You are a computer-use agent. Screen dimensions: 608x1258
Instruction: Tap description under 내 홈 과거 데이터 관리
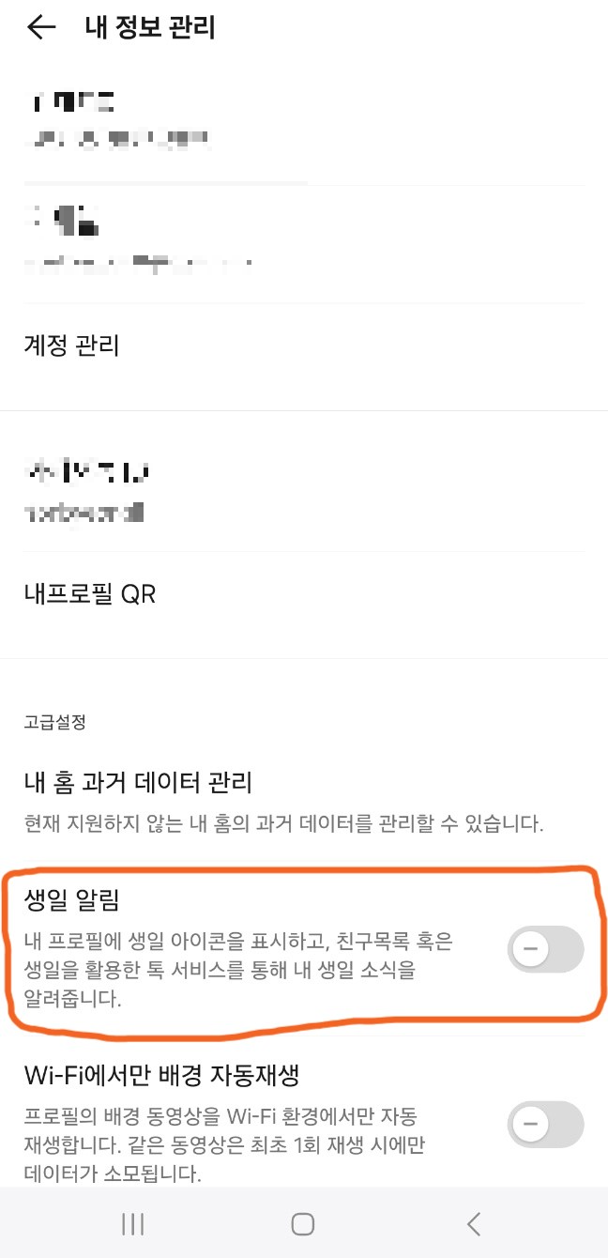(x=283, y=826)
